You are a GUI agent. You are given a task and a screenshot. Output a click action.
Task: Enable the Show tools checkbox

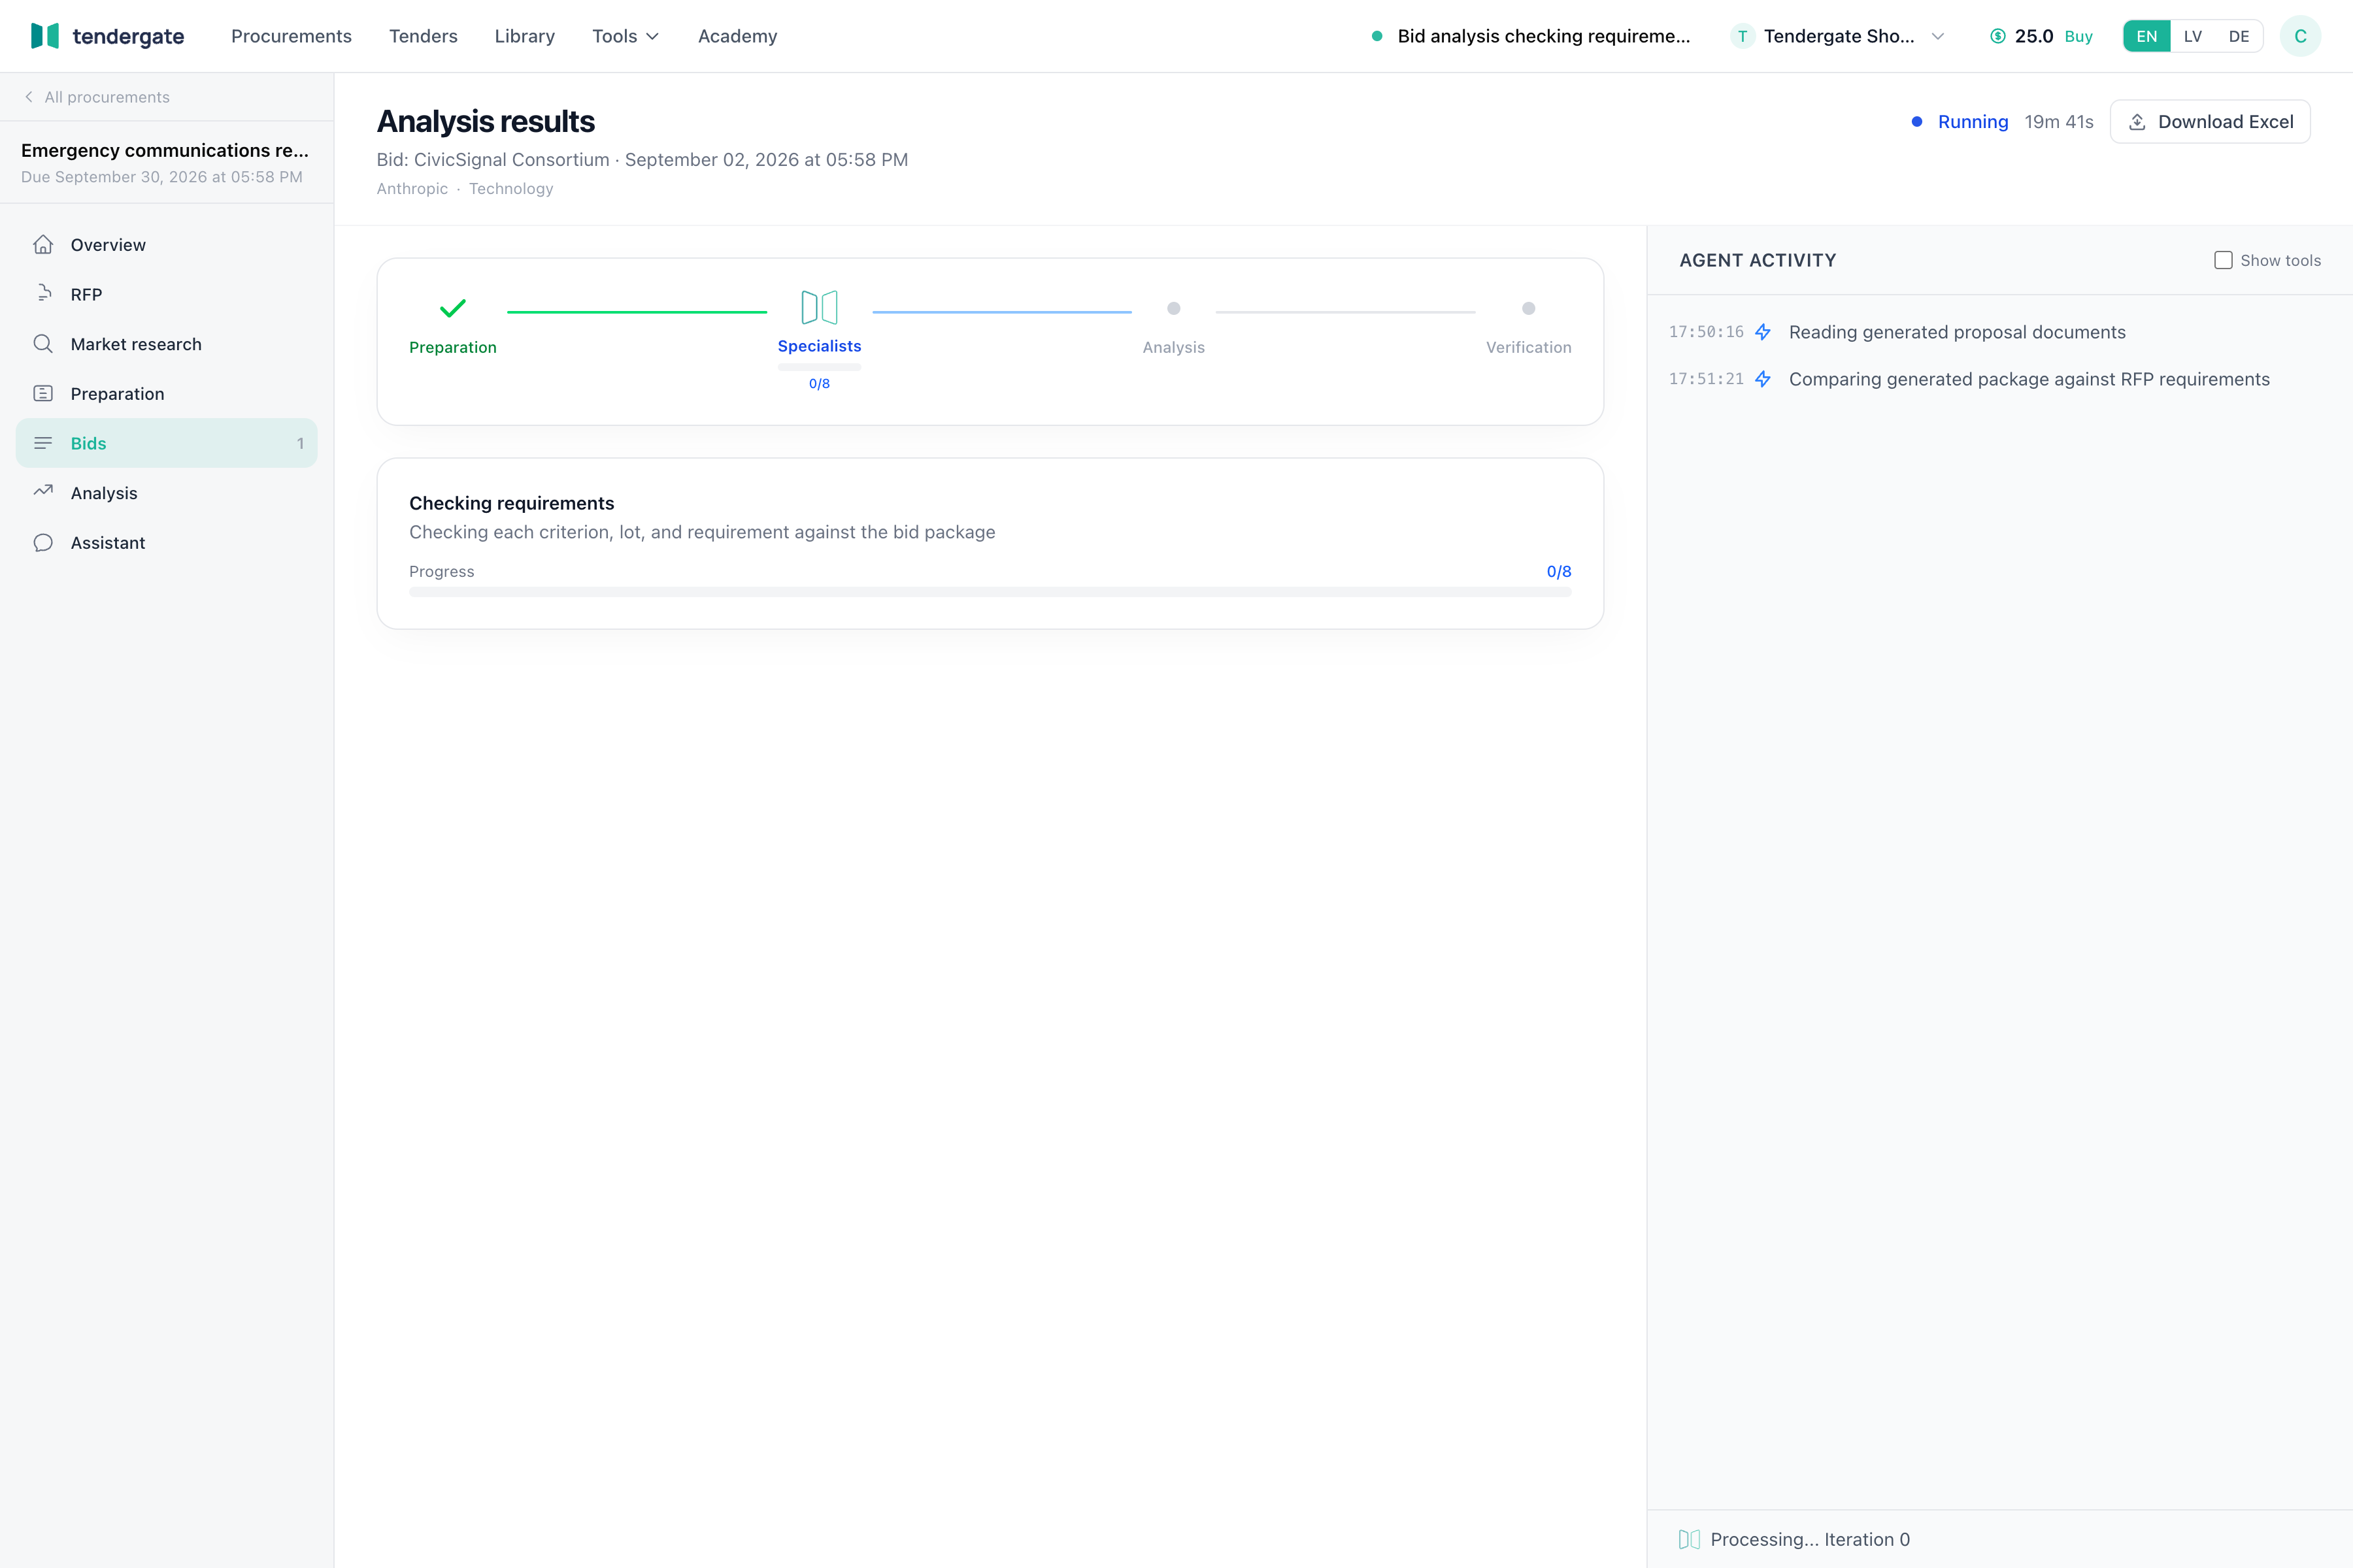2223,260
